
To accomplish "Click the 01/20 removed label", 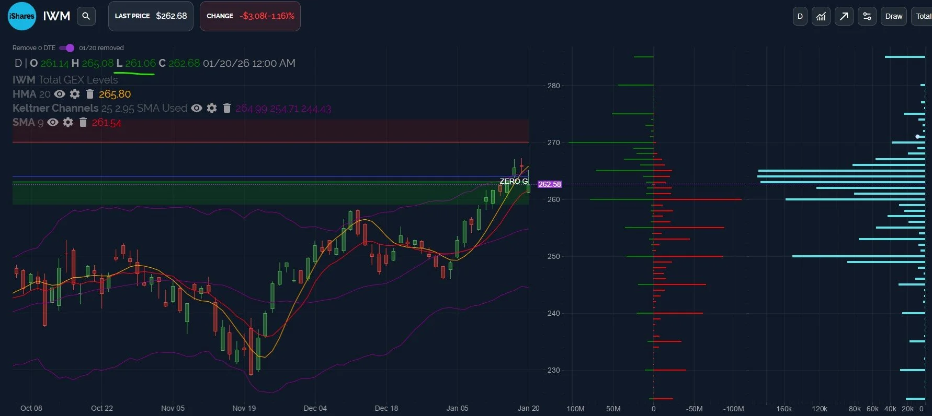I will click(x=101, y=48).
